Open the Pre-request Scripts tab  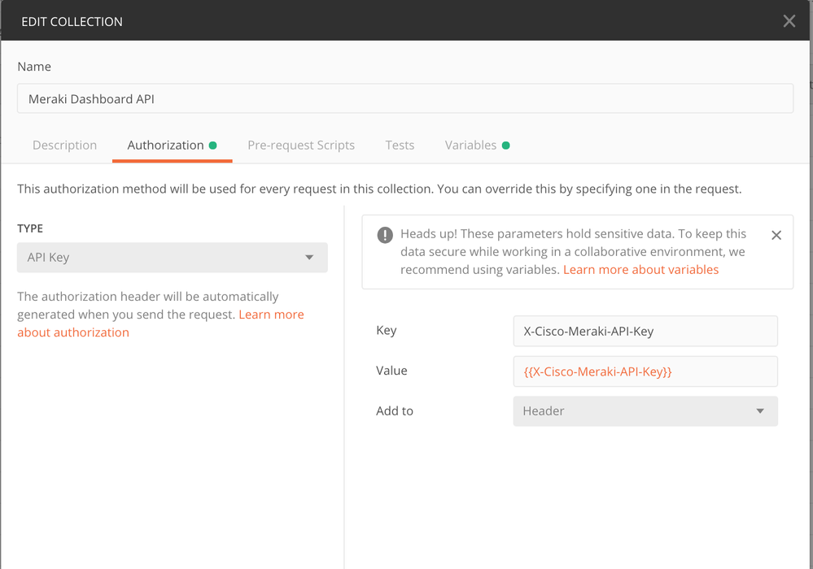click(301, 145)
